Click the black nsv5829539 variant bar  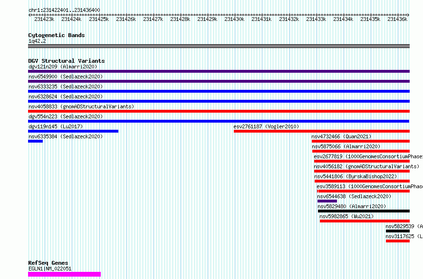398,231
